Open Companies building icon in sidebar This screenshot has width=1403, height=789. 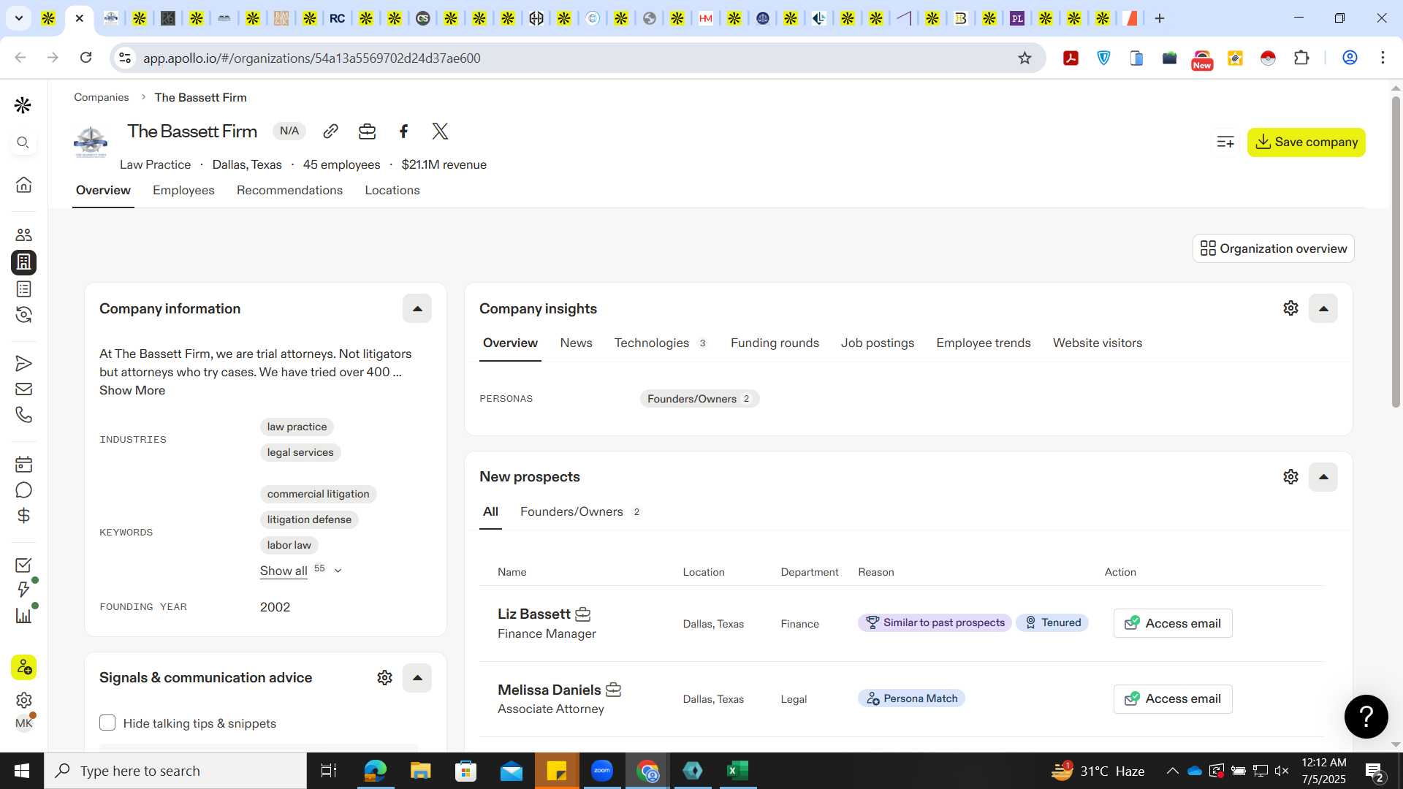click(23, 262)
